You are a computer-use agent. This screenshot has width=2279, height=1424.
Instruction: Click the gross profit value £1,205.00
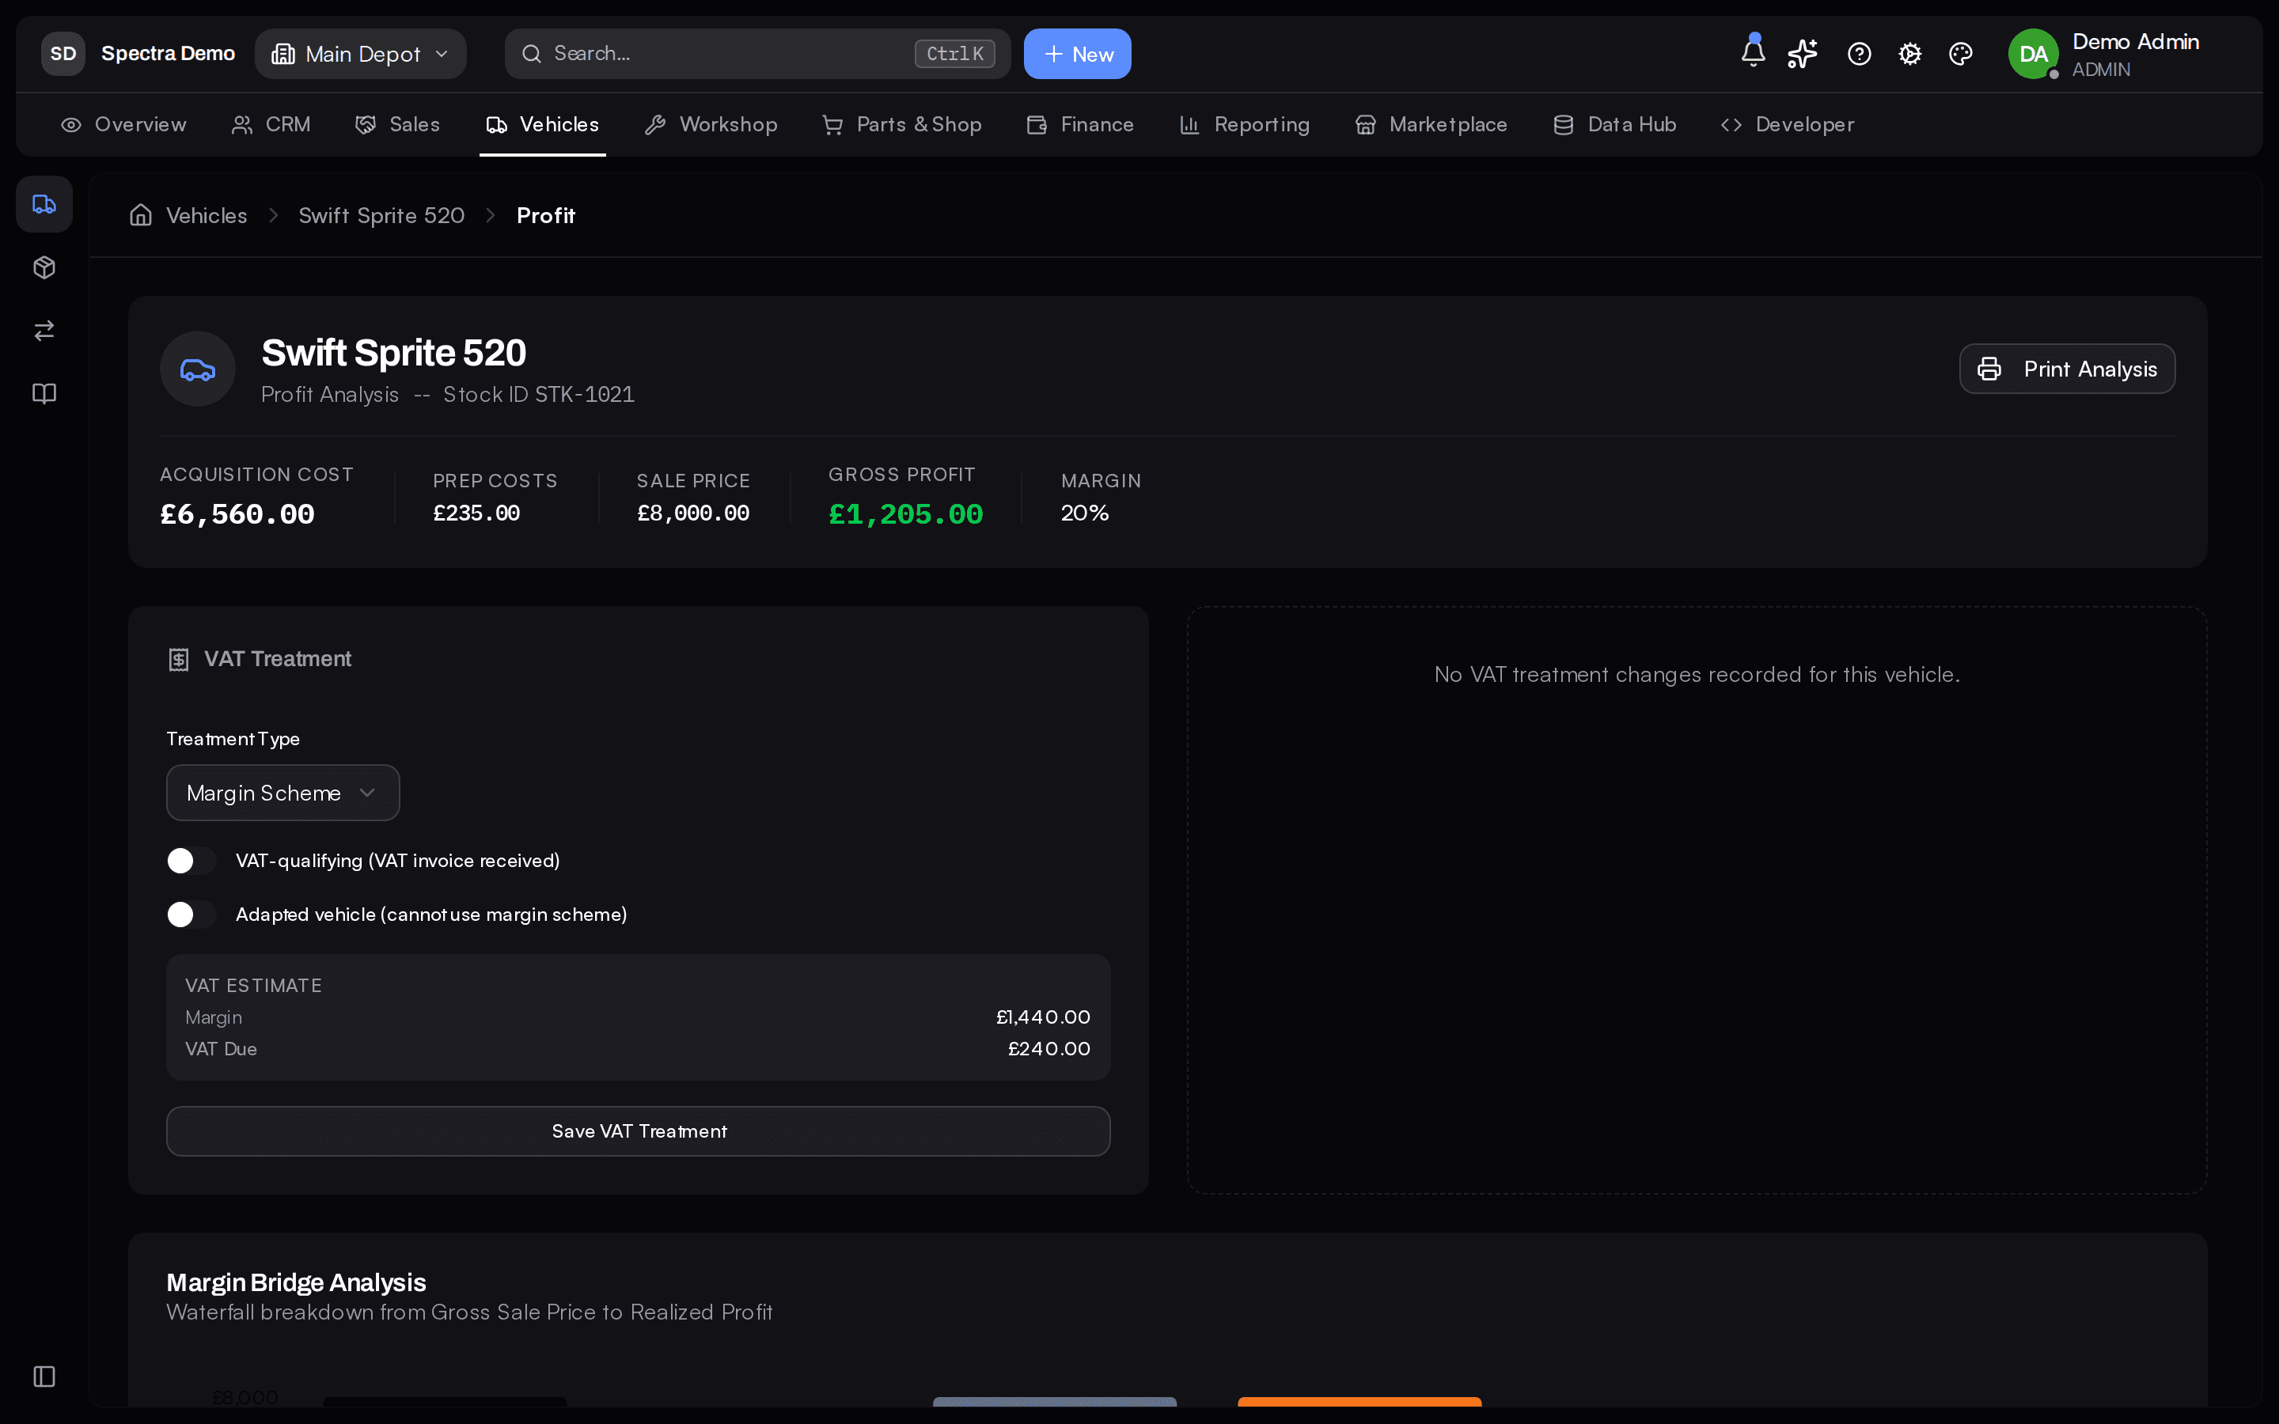coord(905,514)
